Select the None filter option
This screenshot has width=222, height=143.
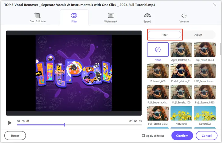pyautogui.click(x=158, y=49)
